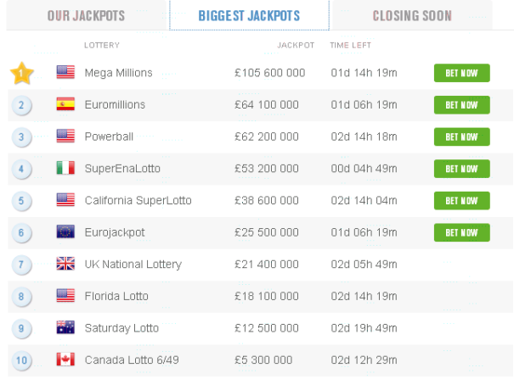Click the EU flag beside Eurojackpot
Image resolution: width=514 pixels, height=379 pixels.
[65, 231]
